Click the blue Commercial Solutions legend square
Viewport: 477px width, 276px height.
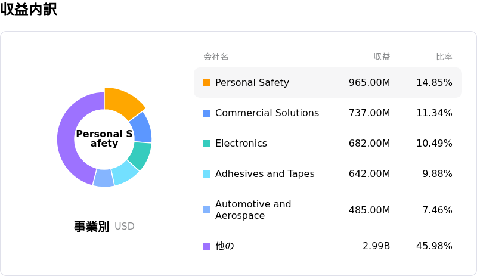click(x=207, y=113)
